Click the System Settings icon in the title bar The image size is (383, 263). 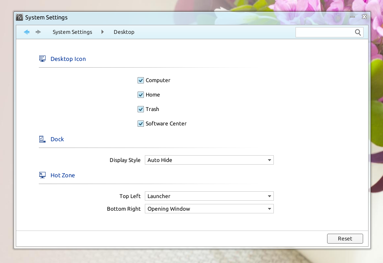coord(19,17)
